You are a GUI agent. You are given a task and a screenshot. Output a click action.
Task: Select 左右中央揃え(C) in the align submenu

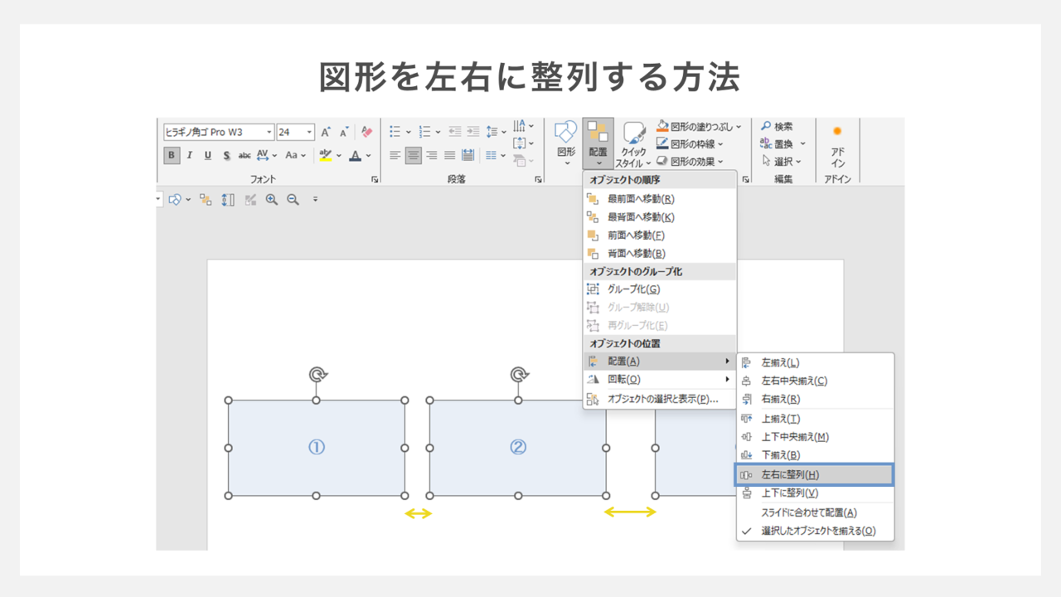click(x=816, y=381)
